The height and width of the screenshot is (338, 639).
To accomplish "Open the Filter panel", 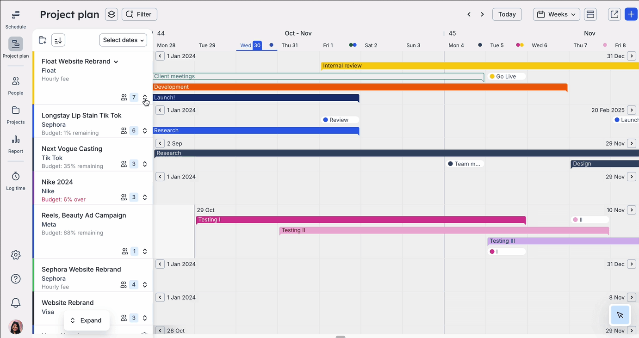I will point(139,14).
